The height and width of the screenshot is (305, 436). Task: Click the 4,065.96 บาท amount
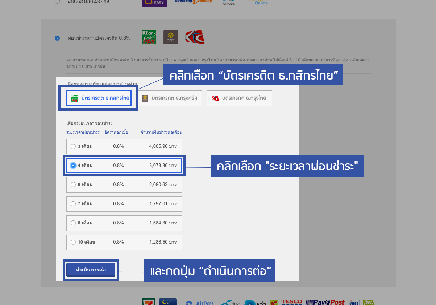163,146
